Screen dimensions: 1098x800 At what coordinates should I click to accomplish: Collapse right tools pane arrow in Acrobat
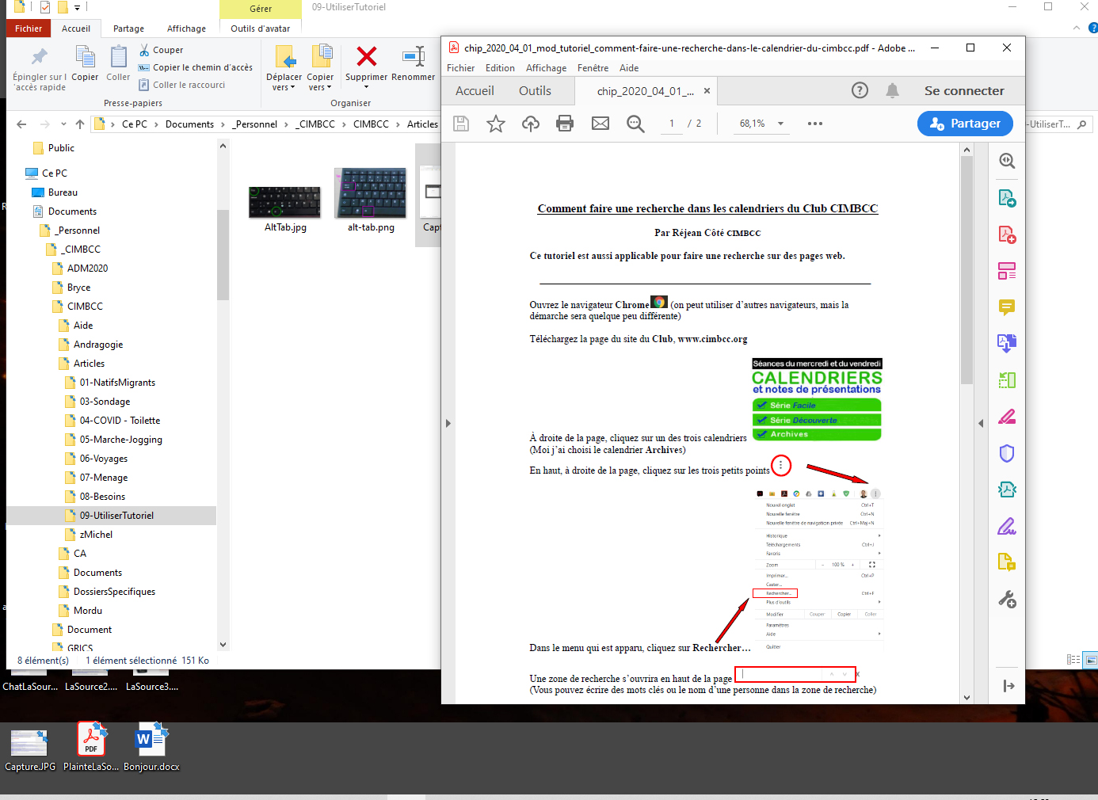click(x=981, y=424)
